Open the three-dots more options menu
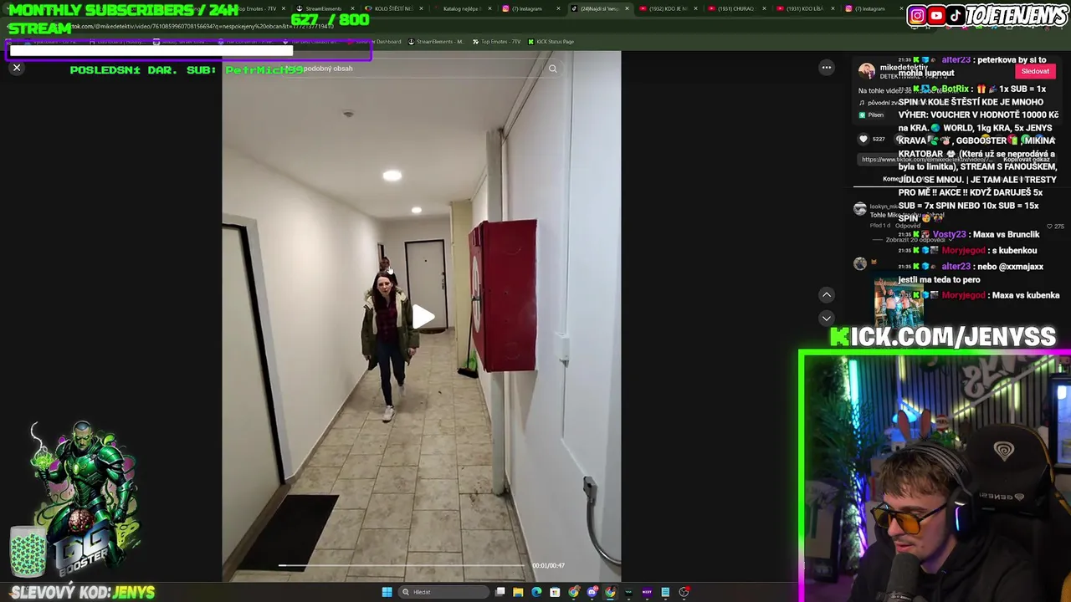Image resolution: width=1071 pixels, height=602 pixels. pos(826,68)
